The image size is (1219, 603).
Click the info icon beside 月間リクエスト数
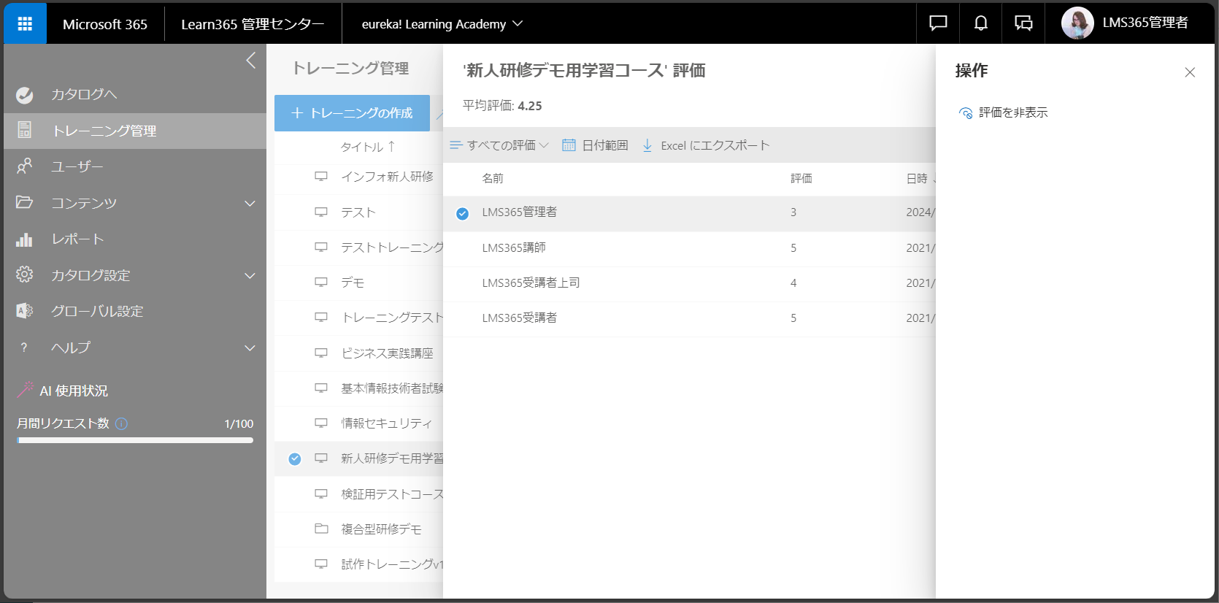pos(122,423)
